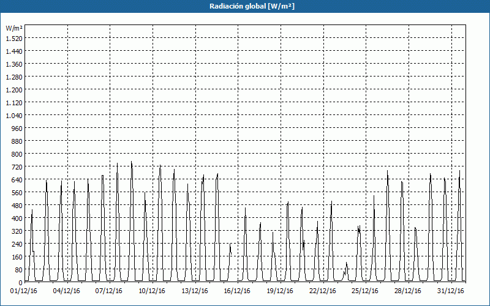This screenshot has height=306, width=490.
Task: Click the 1.280 y-axis value
Action: coord(14,77)
